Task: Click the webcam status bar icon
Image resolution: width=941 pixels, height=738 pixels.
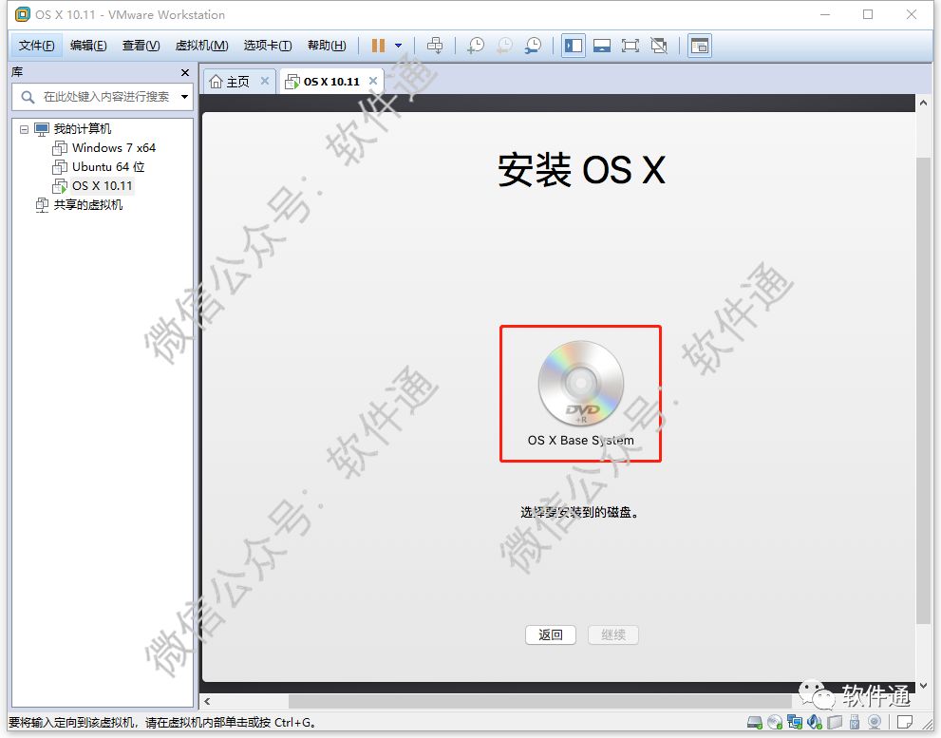Action: point(875,722)
